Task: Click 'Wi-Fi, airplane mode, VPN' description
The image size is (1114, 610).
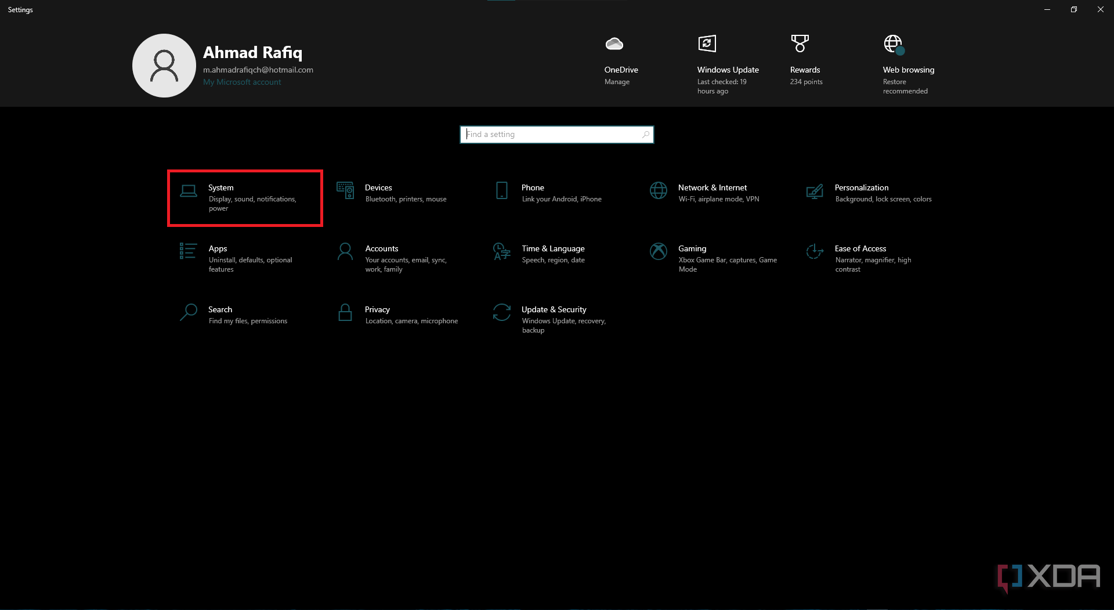Action: click(x=719, y=199)
